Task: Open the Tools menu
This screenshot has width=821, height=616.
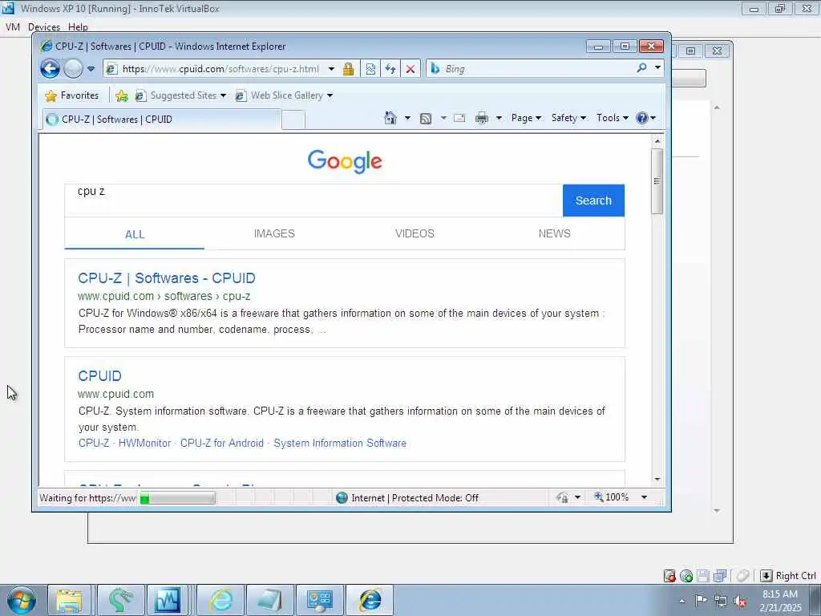Action: (x=612, y=118)
